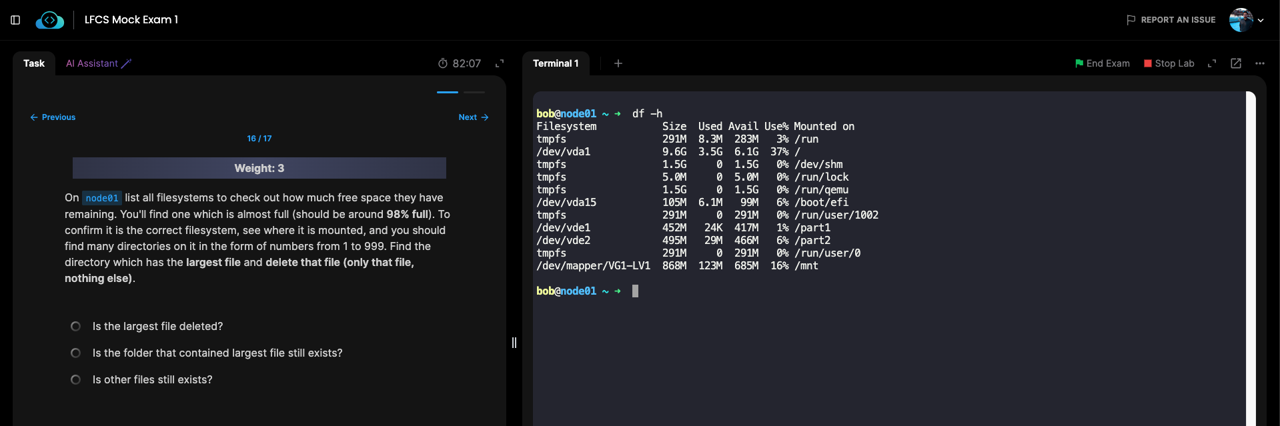Select 'Is the largest file deleted?' option
Screen dimensions: 1280x426
click(x=76, y=326)
